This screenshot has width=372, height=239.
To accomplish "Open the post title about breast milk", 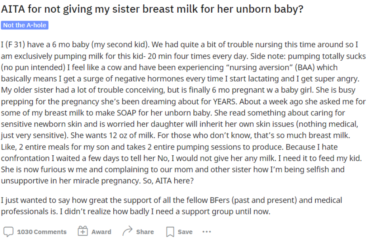I will point(152,9).
